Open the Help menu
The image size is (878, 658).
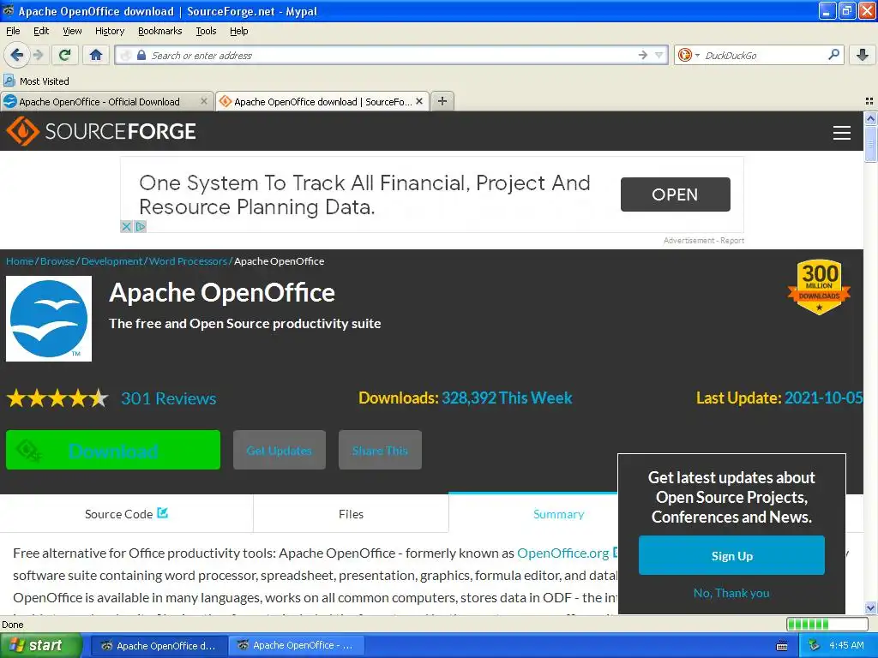238,31
